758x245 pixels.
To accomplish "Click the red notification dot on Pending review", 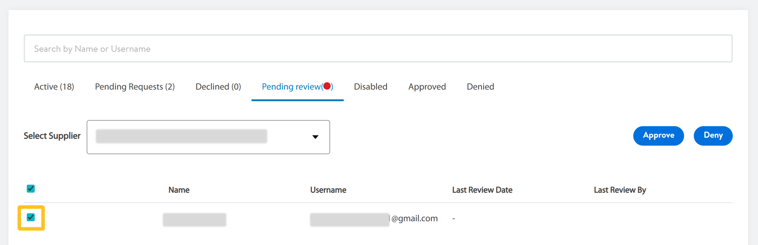I will coord(327,86).
